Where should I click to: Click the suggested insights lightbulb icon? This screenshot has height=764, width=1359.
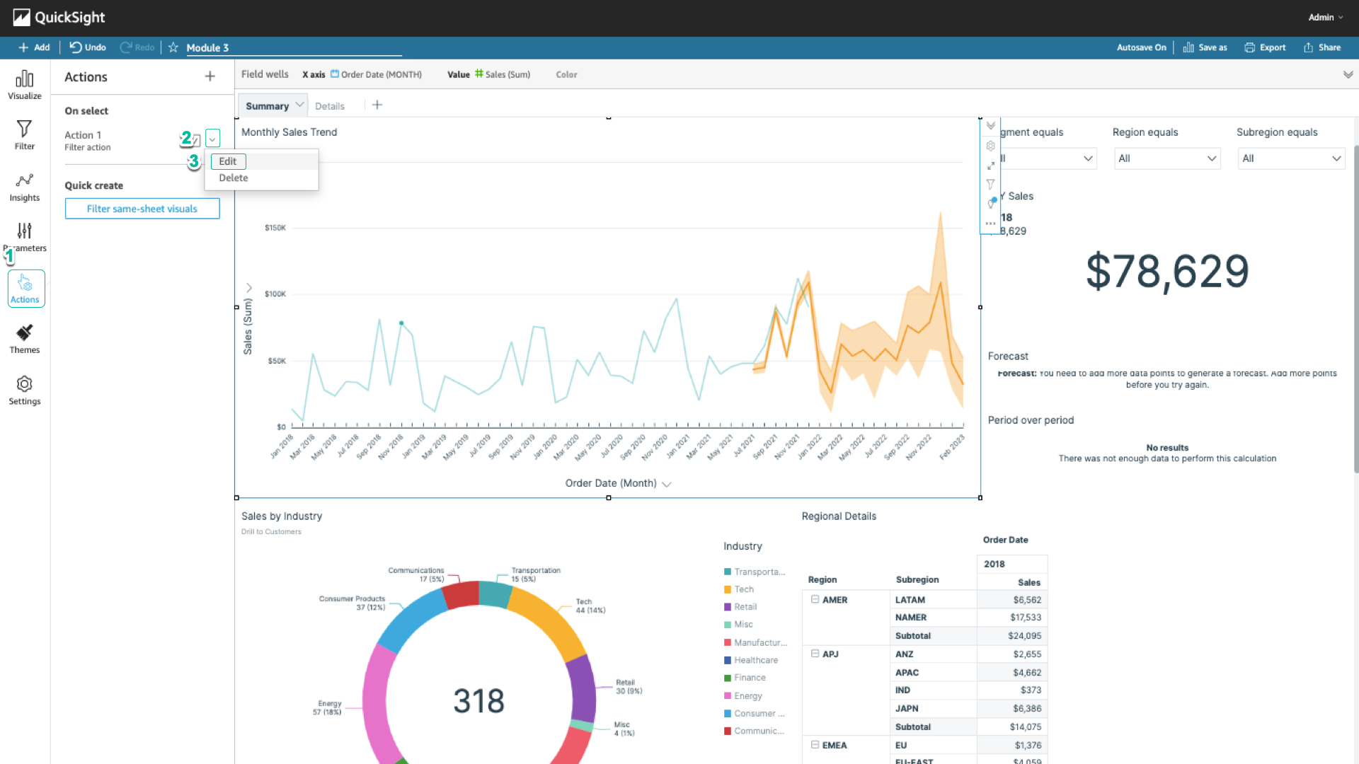coord(991,204)
